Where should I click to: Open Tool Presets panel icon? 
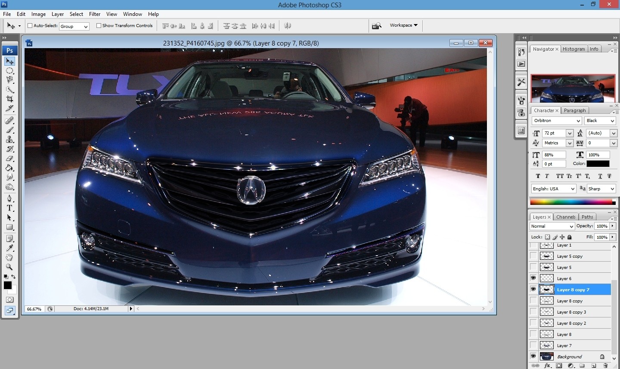click(x=521, y=82)
